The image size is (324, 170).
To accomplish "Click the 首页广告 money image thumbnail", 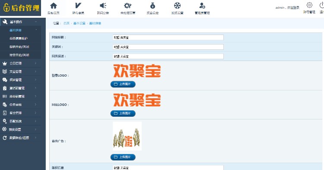I will point(127,136).
